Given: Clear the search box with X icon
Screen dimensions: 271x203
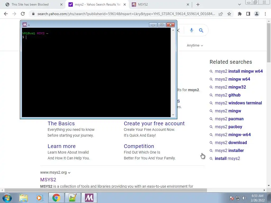Looking at the screenshot, I should point(178,30).
